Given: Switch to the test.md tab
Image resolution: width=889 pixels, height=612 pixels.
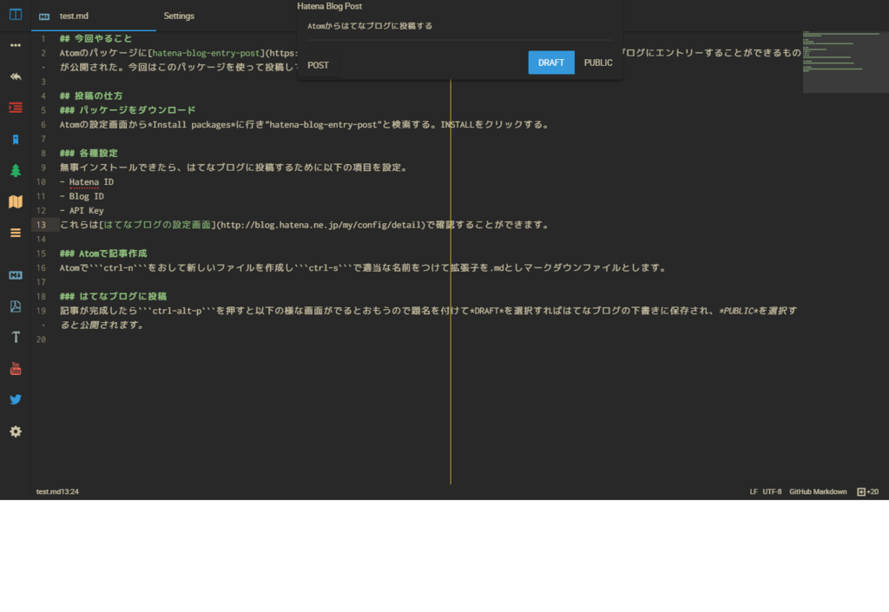Looking at the screenshot, I should point(94,16).
